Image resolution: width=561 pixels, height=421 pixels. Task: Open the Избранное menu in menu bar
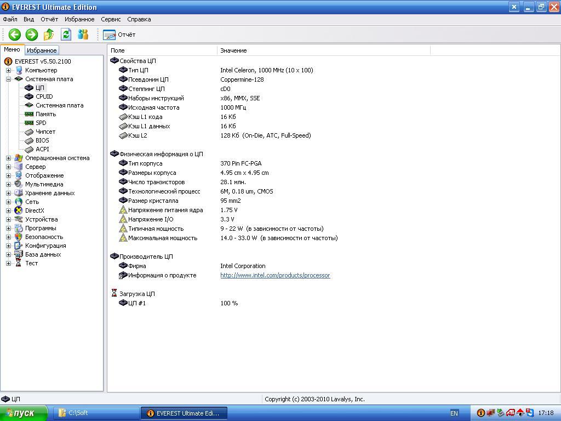(x=79, y=19)
